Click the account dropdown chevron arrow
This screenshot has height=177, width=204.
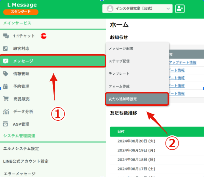pos(168,9)
